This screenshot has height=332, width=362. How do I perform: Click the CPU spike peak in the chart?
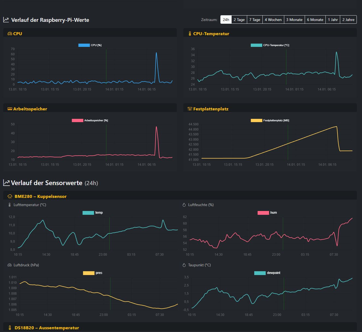coord(156,53)
